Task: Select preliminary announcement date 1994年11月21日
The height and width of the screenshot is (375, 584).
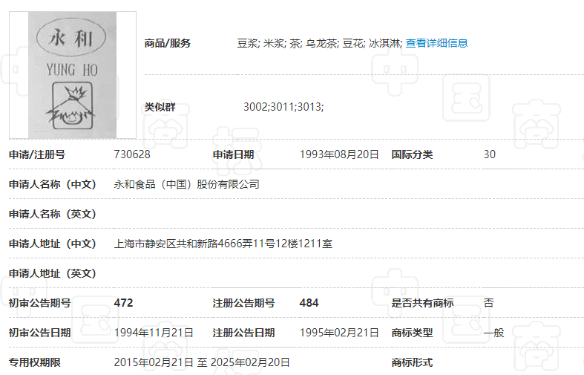Action: pyautogui.click(x=154, y=333)
